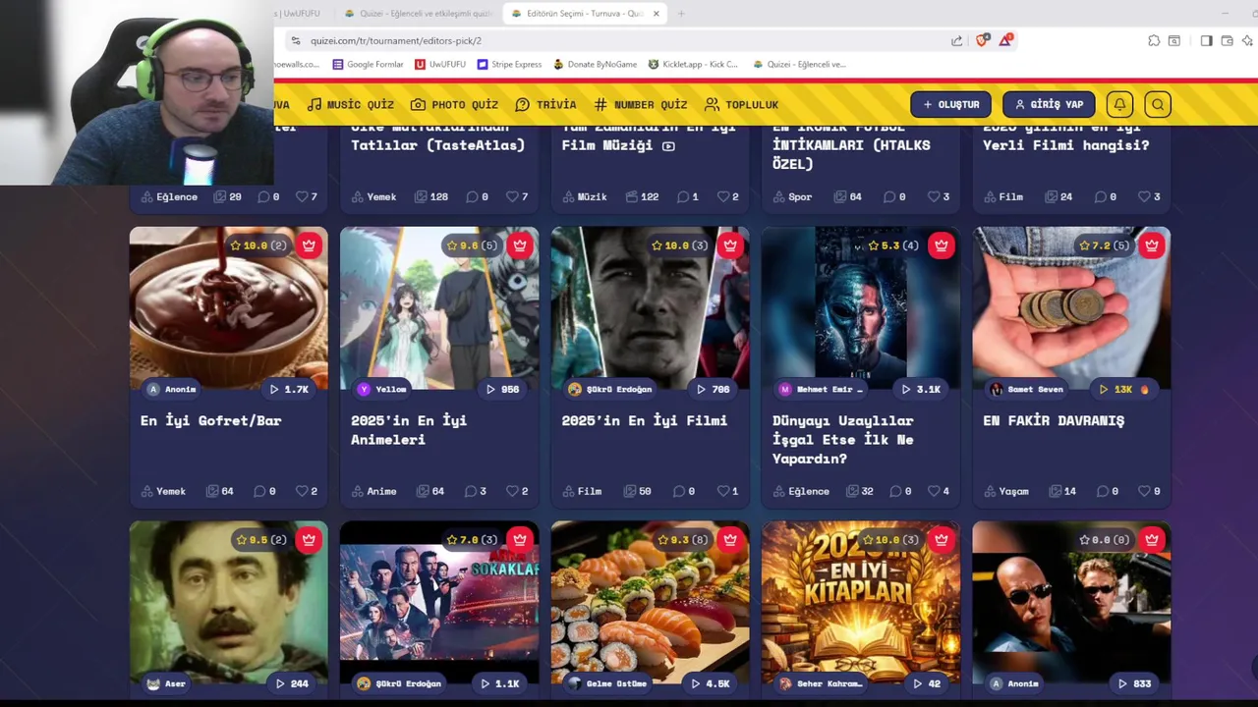The height and width of the screenshot is (707, 1258).
Task: Switch to the Quizei - Eğlenceli browser tab
Action: tap(419, 14)
